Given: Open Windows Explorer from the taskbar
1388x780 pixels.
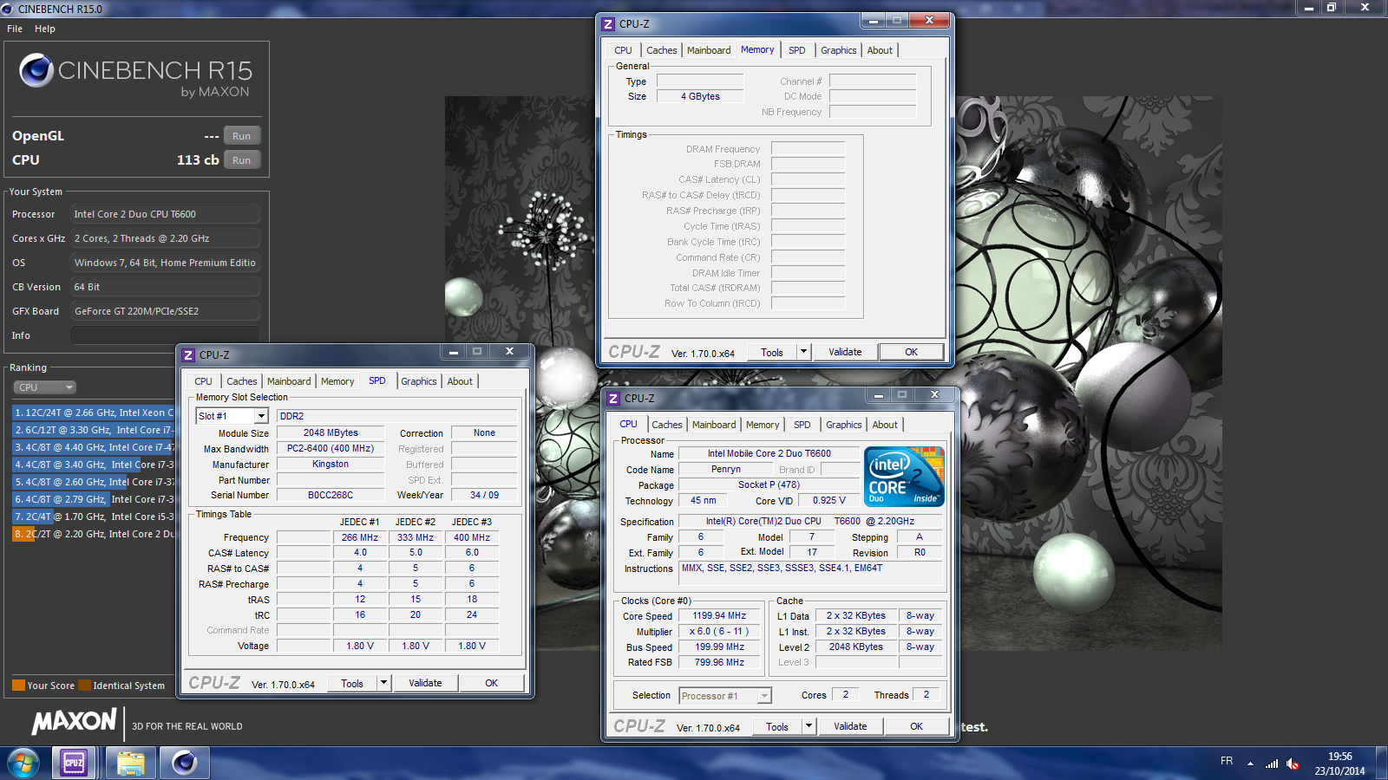Looking at the screenshot, I should click(130, 764).
